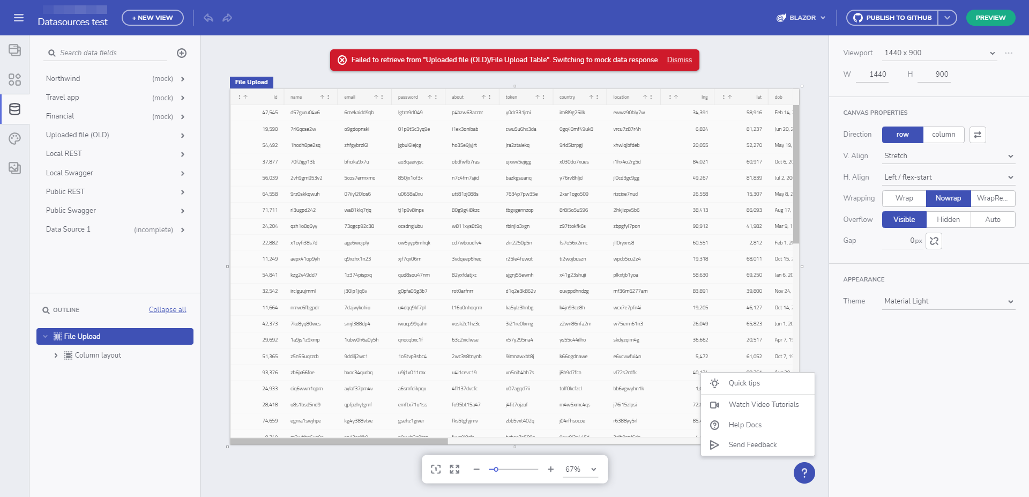Set canvas direction to column

[943, 135]
